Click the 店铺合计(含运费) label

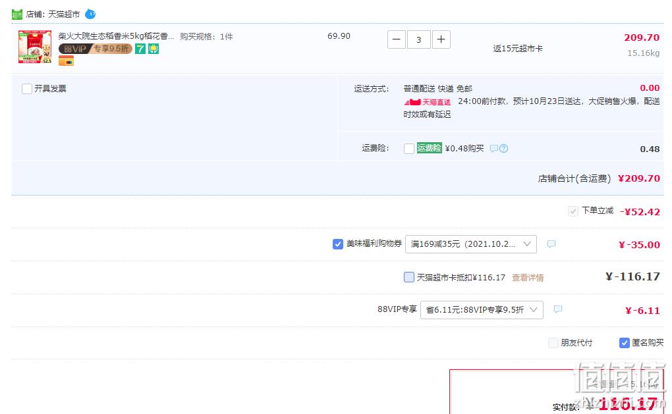click(574, 178)
